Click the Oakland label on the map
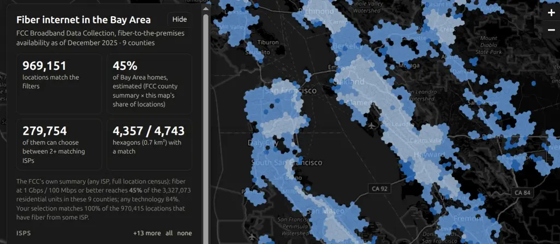This screenshot has width=560, height=244. coord(348,82)
